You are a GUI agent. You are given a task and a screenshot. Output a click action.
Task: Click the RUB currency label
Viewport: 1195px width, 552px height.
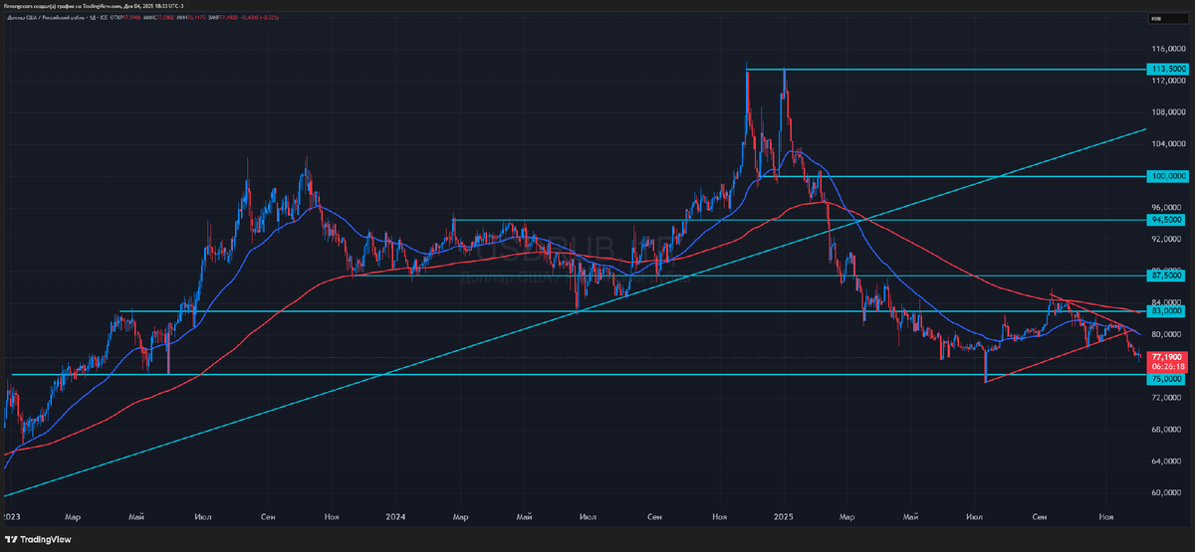pyautogui.click(x=1167, y=19)
